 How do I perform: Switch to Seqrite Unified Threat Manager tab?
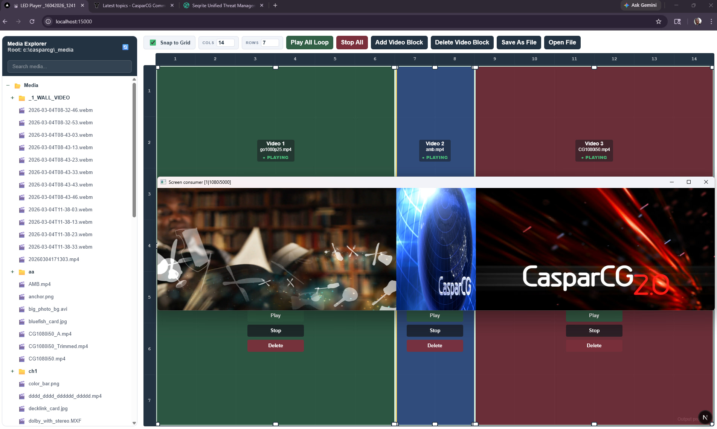coord(223,6)
